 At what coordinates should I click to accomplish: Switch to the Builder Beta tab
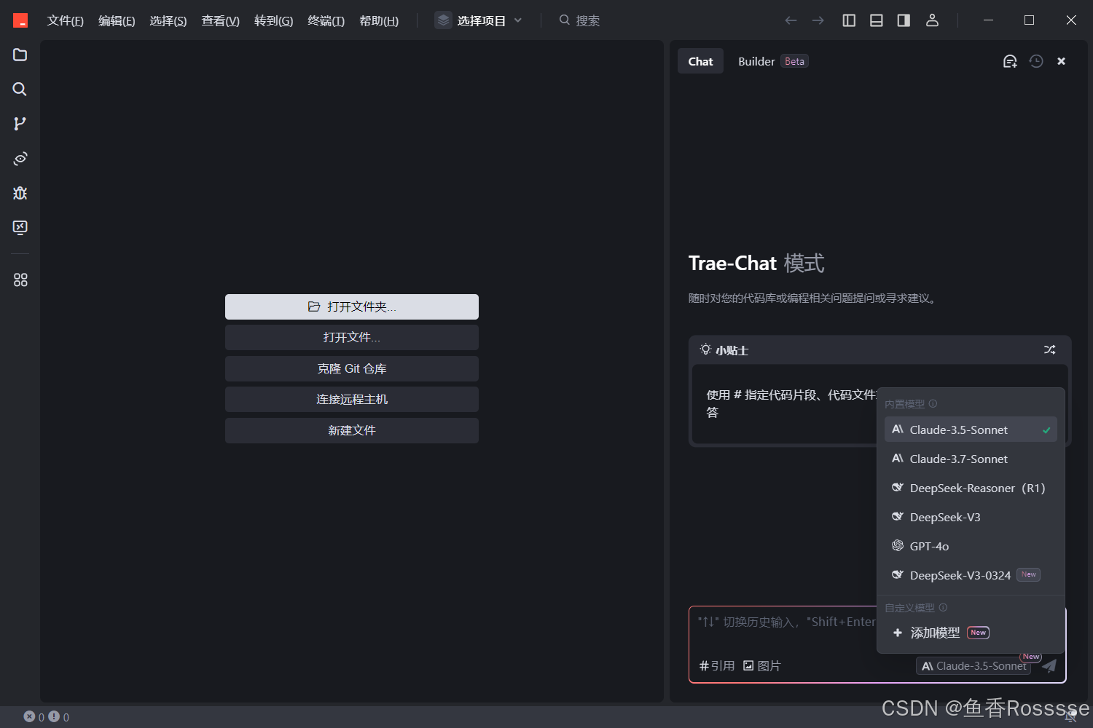[x=772, y=61]
